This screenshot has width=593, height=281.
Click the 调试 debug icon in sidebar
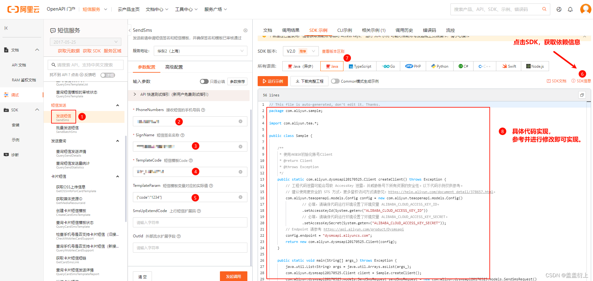[x=6, y=95]
